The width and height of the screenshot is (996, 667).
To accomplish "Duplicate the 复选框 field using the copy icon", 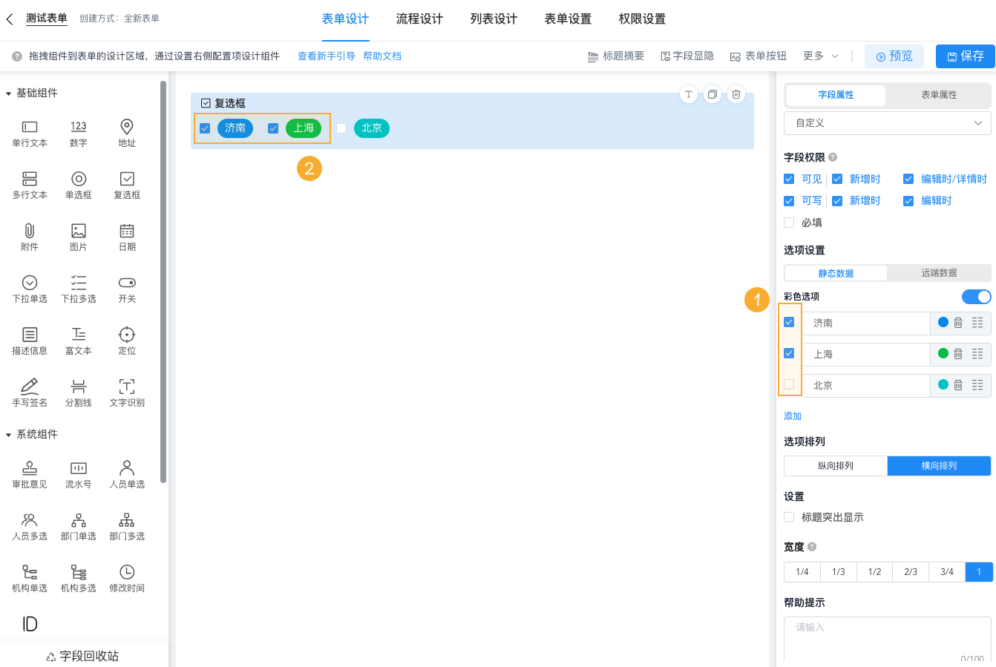I will point(712,94).
